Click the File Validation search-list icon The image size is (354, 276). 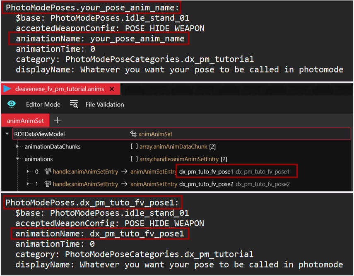coord(74,104)
